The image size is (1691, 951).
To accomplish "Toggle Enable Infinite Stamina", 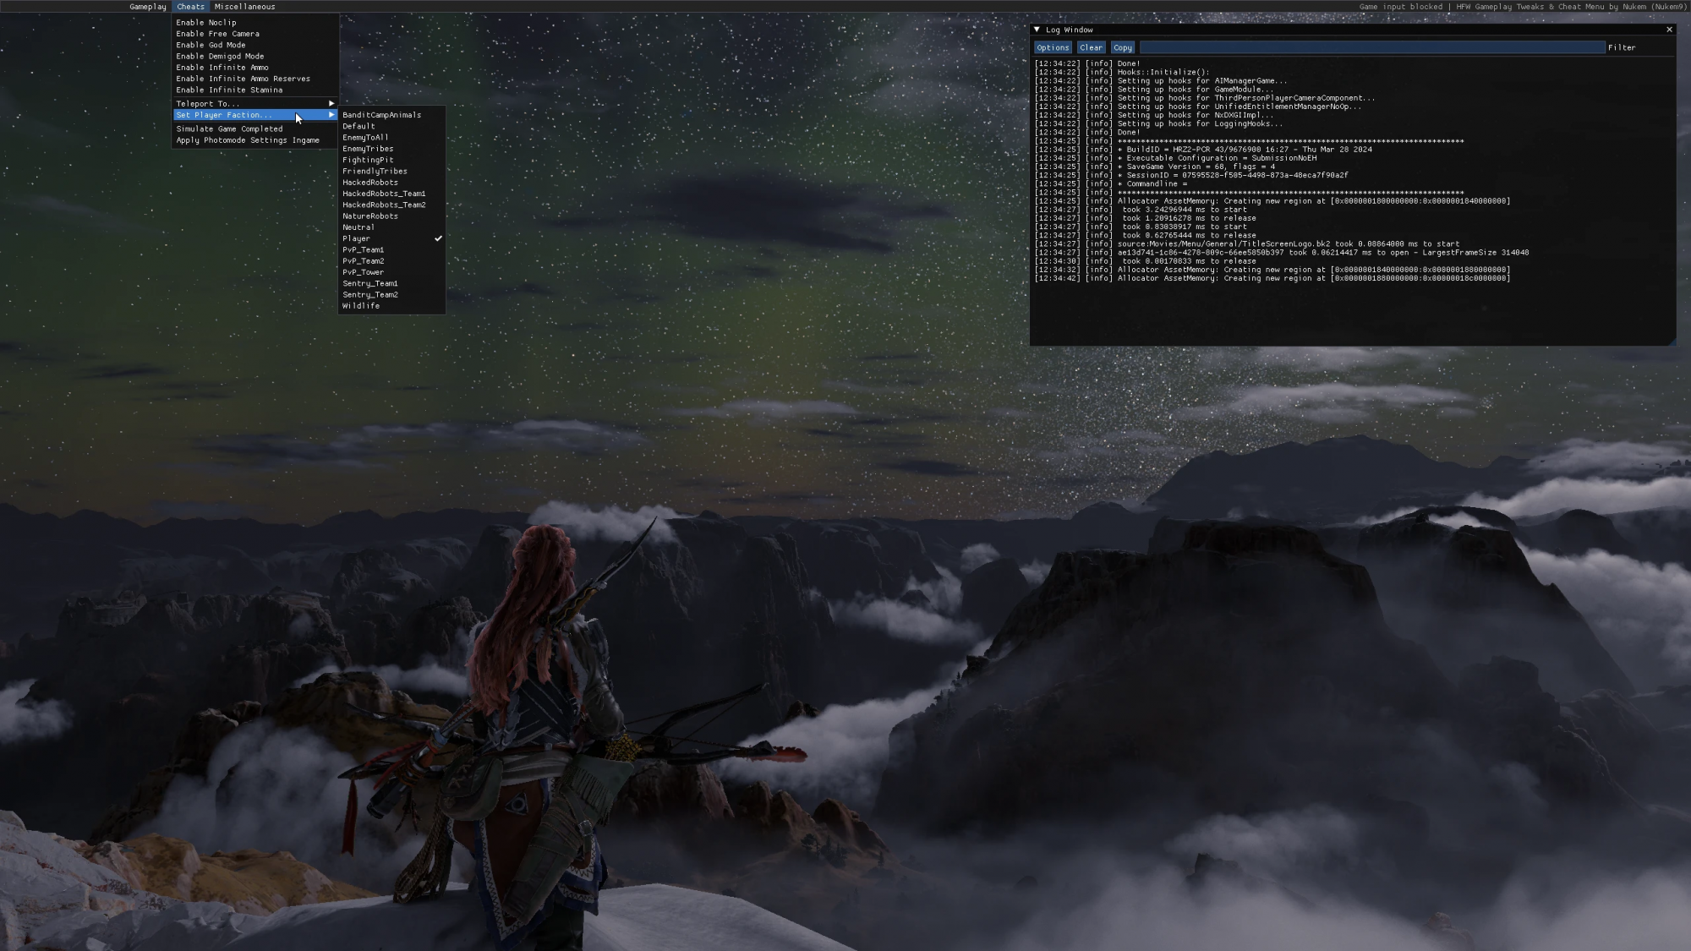I will (x=255, y=90).
